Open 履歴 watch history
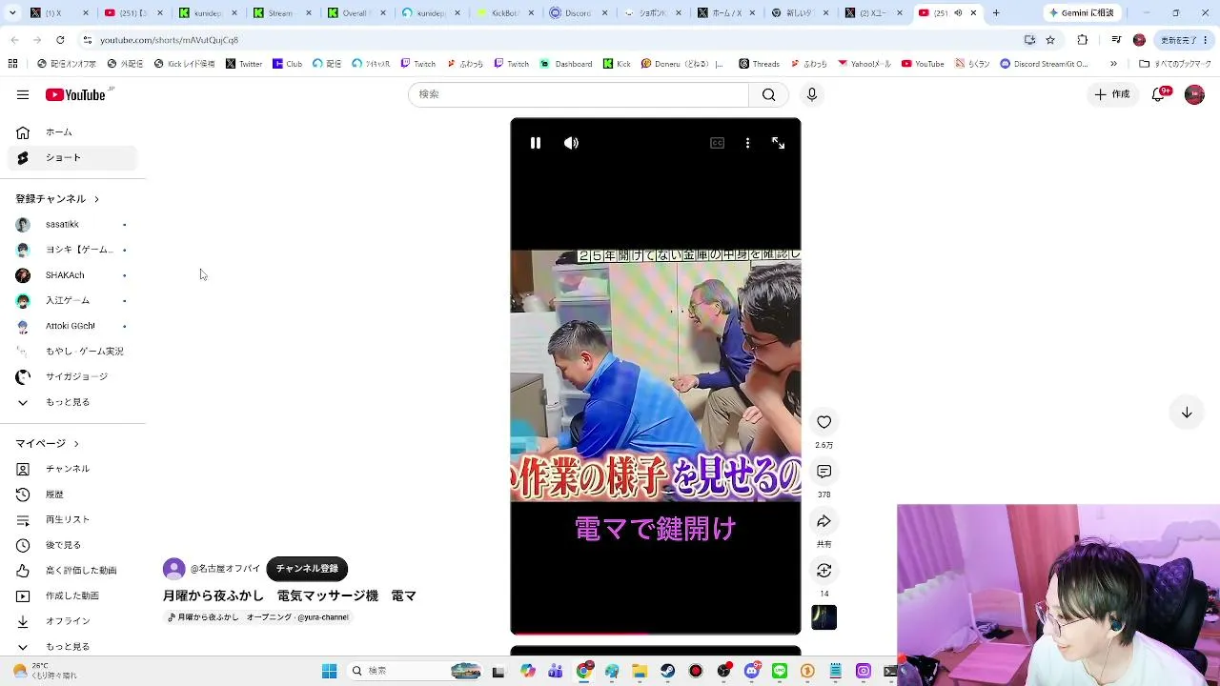Image resolution: width=1220 pixels, height=686 pixels. [72, 494]
